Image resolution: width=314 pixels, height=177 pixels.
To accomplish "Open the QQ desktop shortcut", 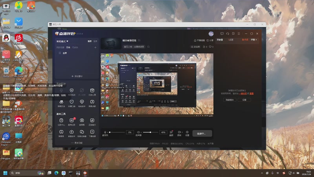I will pos(6,39).
